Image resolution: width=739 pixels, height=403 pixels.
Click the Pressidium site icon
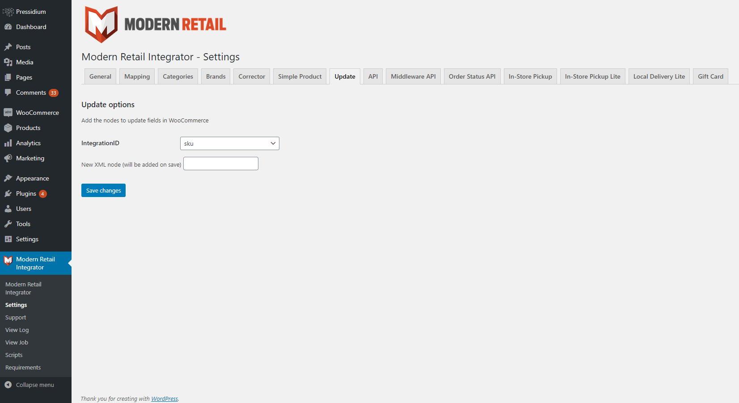point(8,12)
